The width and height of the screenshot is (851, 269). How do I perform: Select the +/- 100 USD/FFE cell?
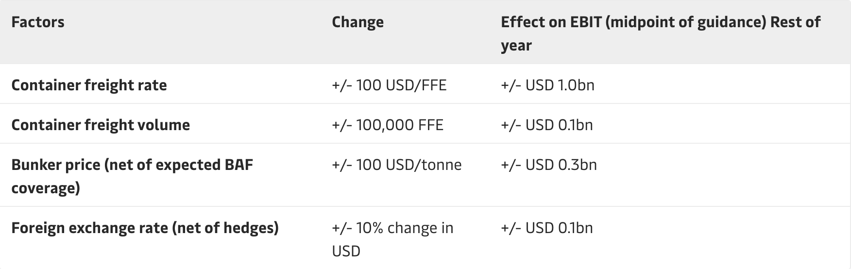pos(389,85)
